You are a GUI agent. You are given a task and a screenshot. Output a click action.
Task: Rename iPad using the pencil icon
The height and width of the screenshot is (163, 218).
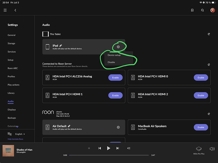pos(61,45)
